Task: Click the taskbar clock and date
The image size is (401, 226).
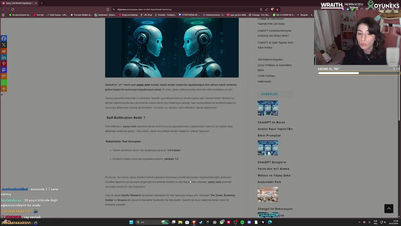Action: point(393,222)
